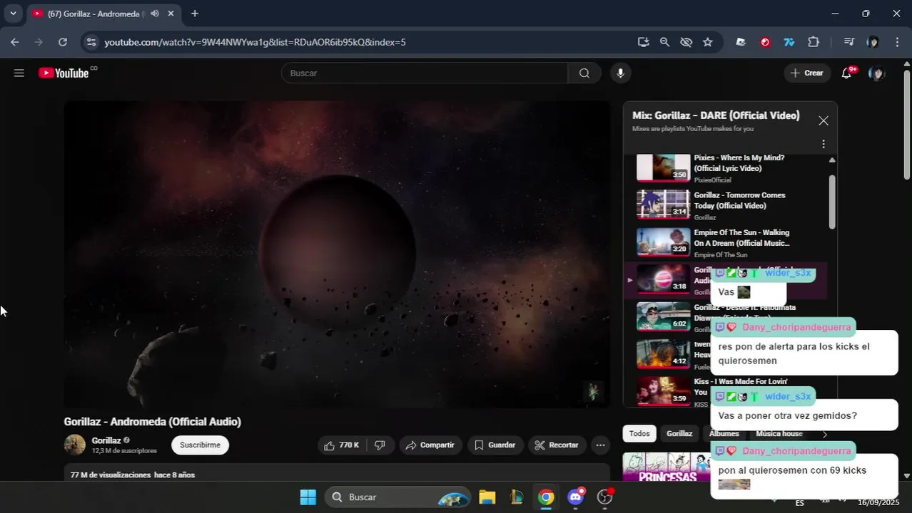Select the Música house filter chip
912x513 pixels.
point(779,433)
